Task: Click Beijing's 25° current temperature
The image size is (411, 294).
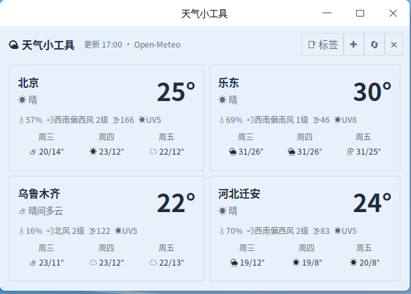Action: [176, 92]
